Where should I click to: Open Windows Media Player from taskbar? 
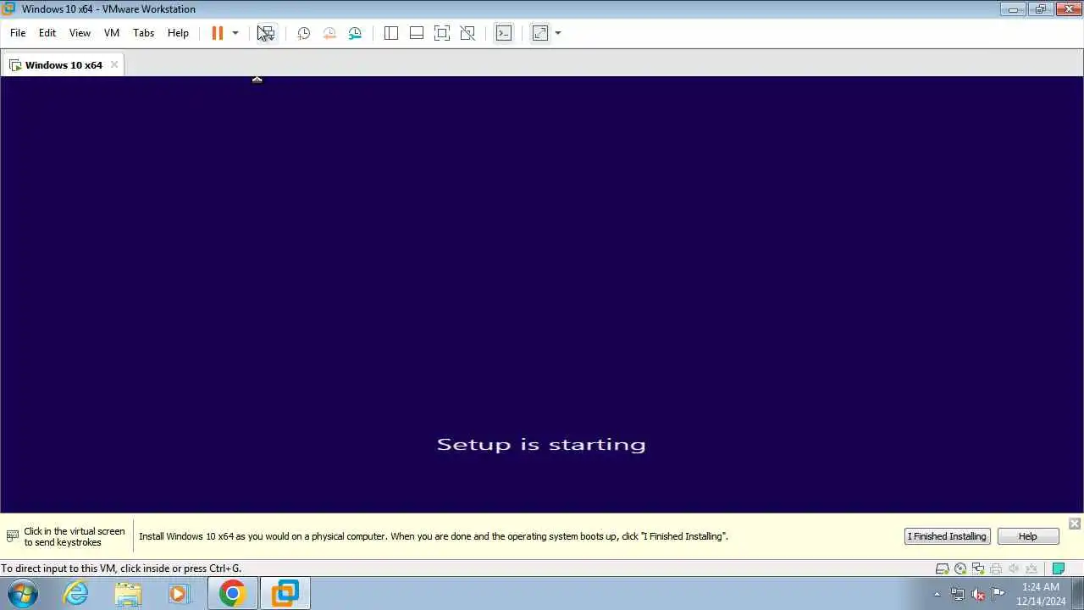(179, 593)
